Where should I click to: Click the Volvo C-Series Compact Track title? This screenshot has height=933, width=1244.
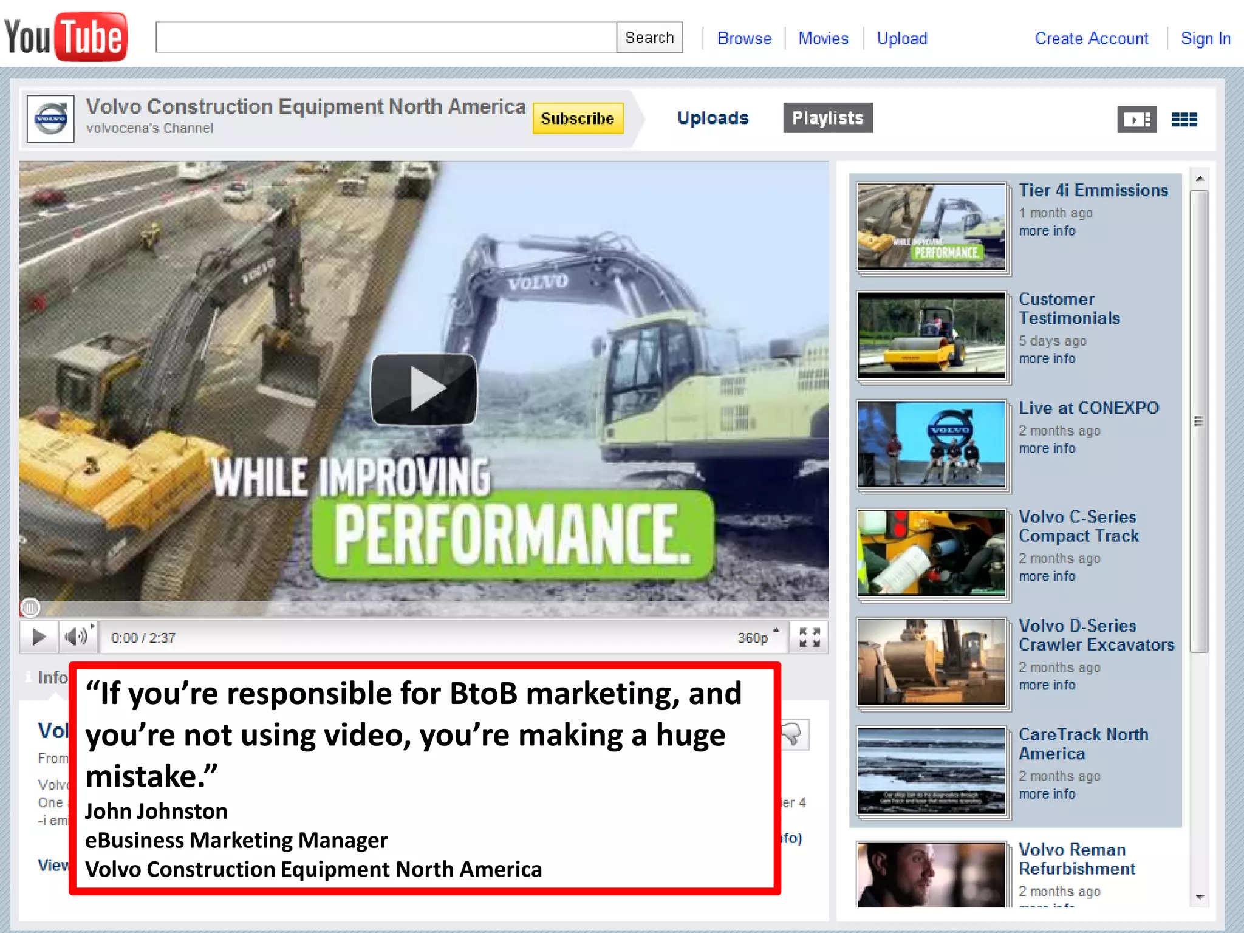(1078, 526)
